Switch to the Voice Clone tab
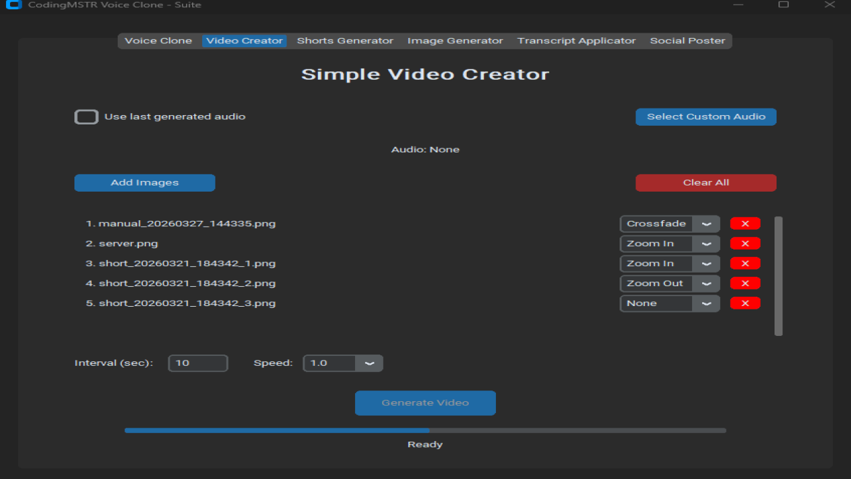This screenshot has height=479, width=851. (158, 41)
